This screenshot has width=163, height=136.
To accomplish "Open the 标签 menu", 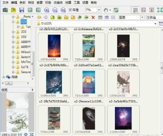I will click(48, 2).
